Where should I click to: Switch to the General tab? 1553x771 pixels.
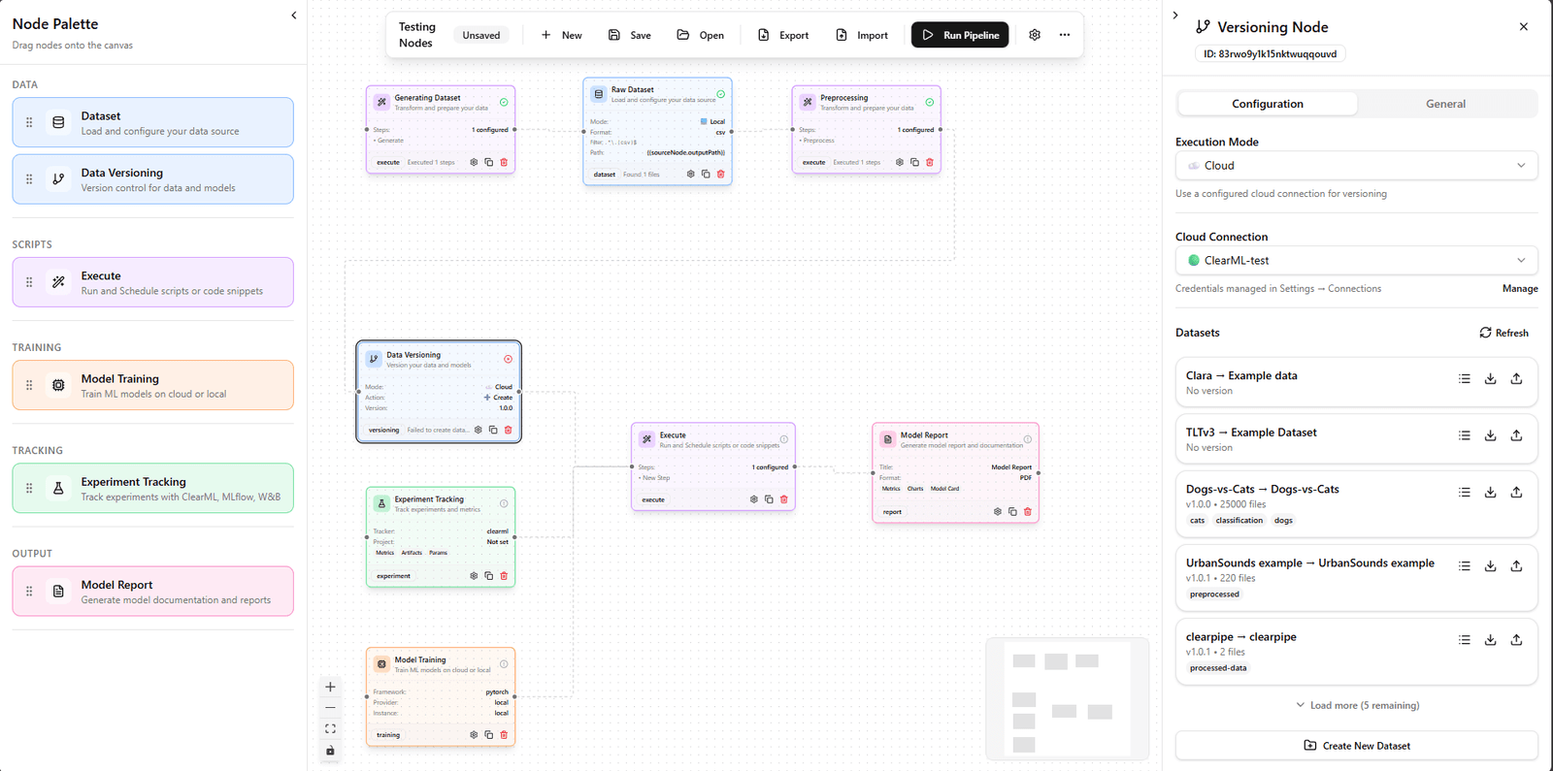1445,104
